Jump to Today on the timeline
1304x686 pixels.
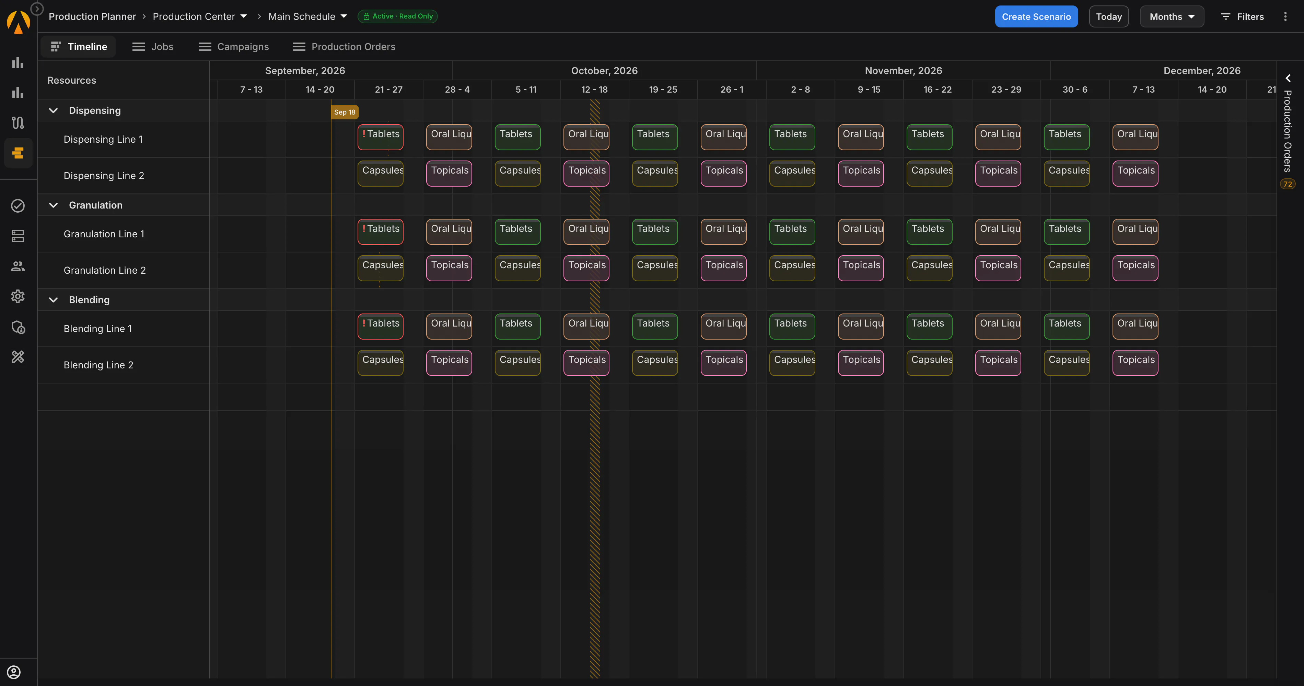coord(1109,17)
